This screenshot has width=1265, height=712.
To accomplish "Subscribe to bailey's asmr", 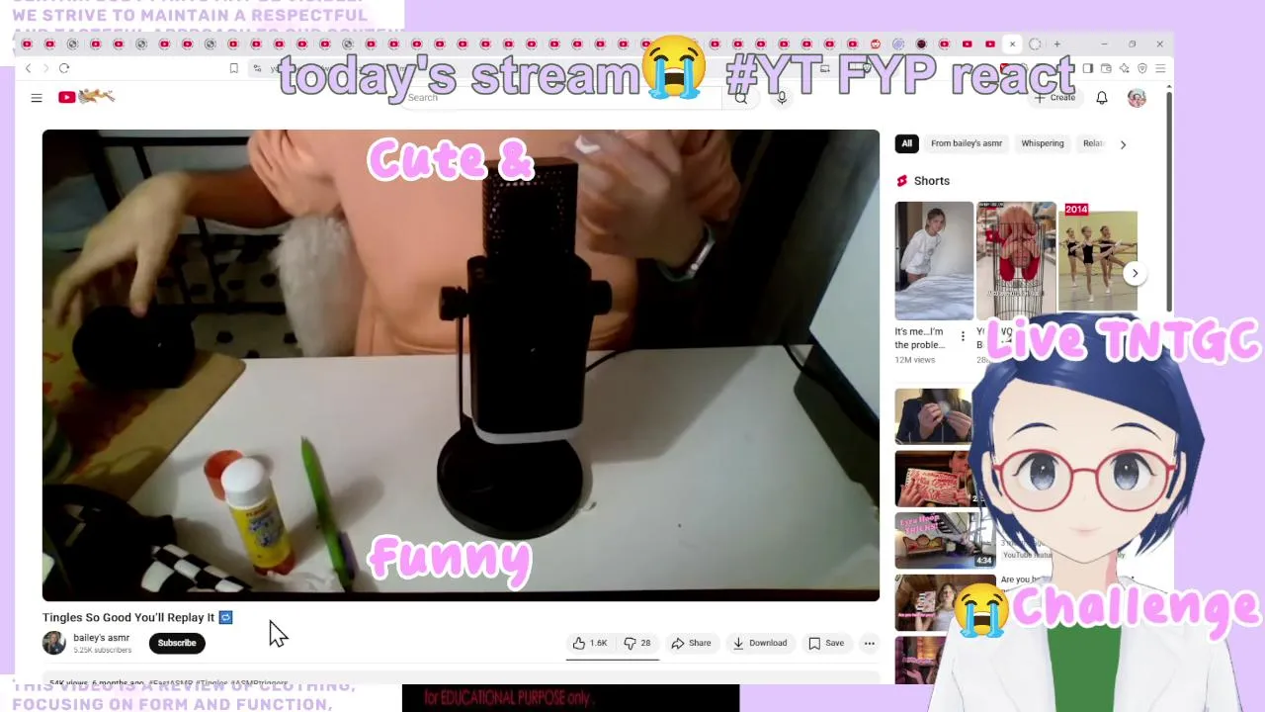I will [177, 643].
